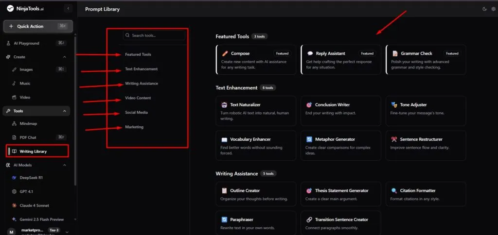Select Social Media category
Screen dimensions: 498x235
[x=136, y=113]
